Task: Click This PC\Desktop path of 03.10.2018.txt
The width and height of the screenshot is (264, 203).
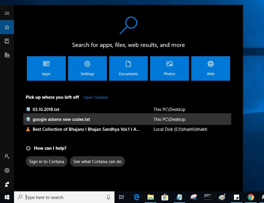Action: click(169, 109)
